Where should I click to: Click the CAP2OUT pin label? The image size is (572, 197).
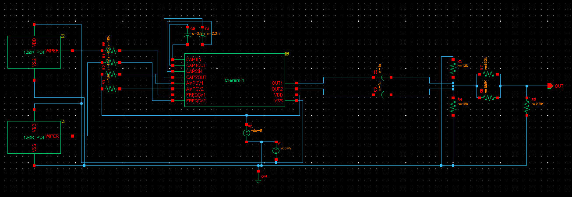click(x=196, y=77)
